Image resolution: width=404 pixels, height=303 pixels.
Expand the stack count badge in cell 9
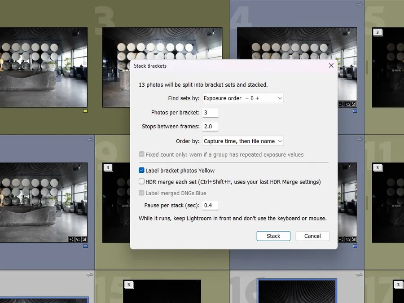[108, 167]
